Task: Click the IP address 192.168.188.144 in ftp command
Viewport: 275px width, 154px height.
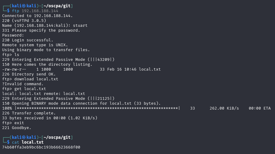Action: pyautogui.click(x=40, y=11)
